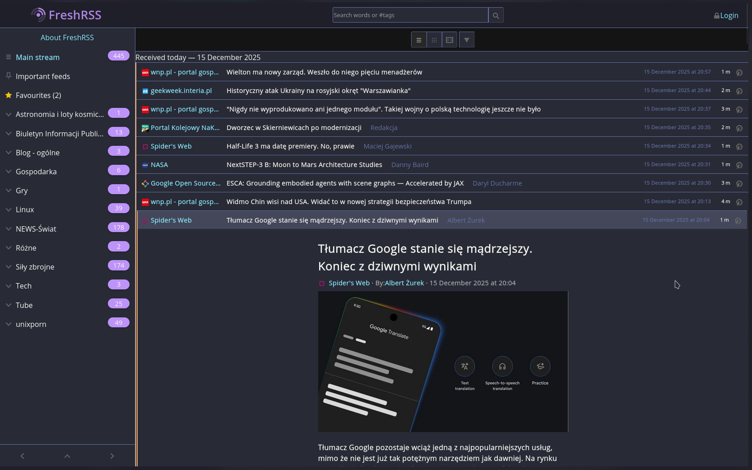This screenshot has width=752, height=470.
Task: Click the Google Translate article image
Action: coord(443,362)
